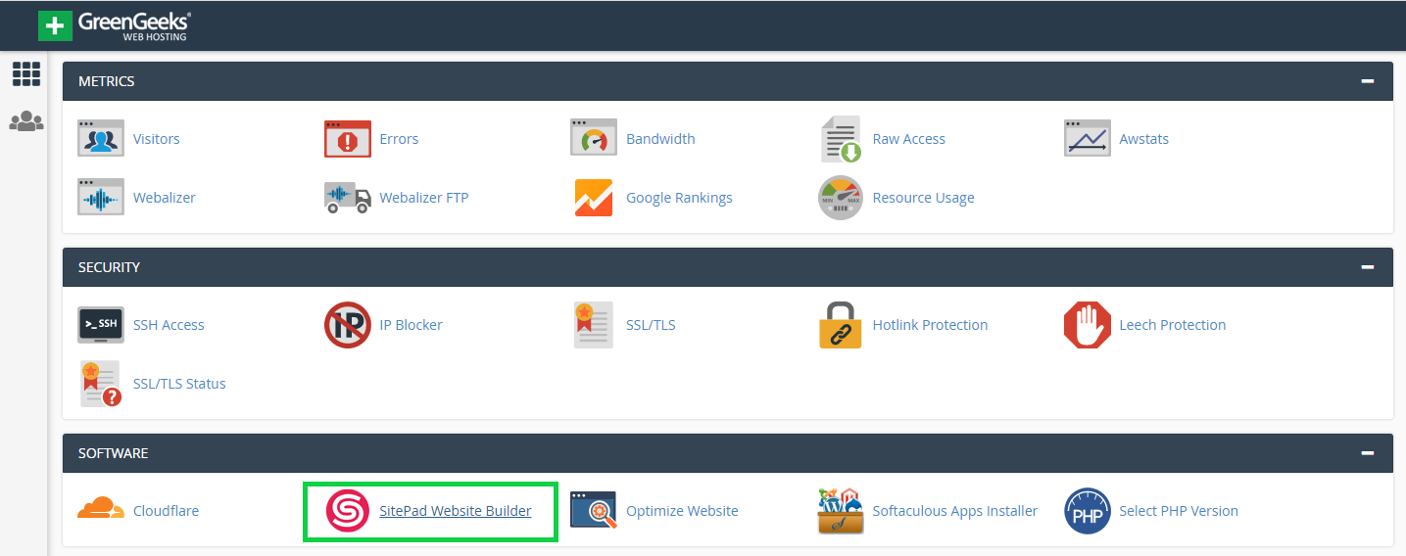Click the SitePad red swirl icon

pyautogui.click(x=348, y=511)
